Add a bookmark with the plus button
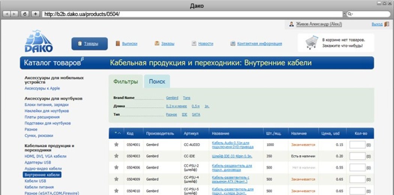Screen dimensions: 394x195 coord(35,14)
